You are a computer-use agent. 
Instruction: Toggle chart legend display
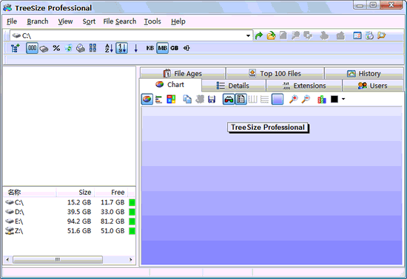(241, 99)
